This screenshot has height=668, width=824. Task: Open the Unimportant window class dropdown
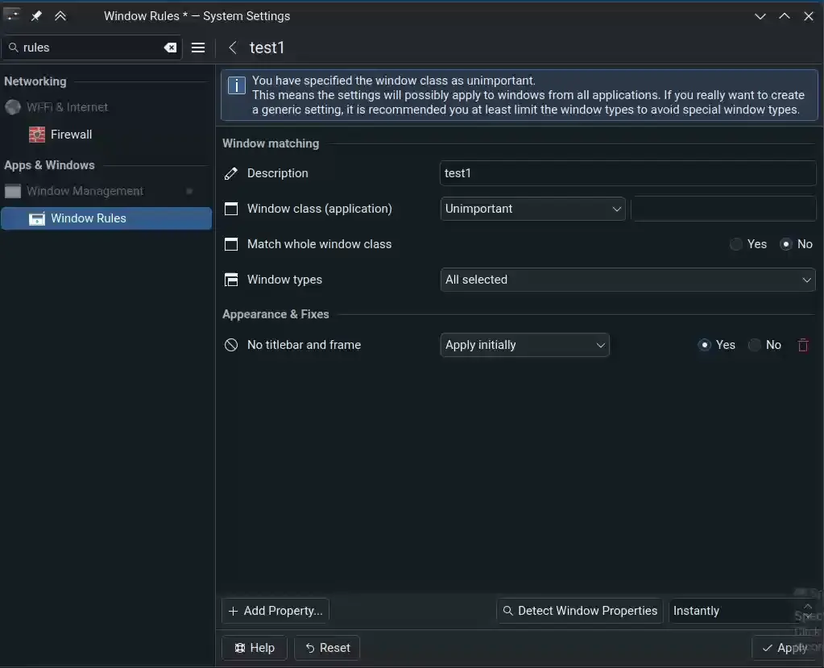tap(532, 209)
